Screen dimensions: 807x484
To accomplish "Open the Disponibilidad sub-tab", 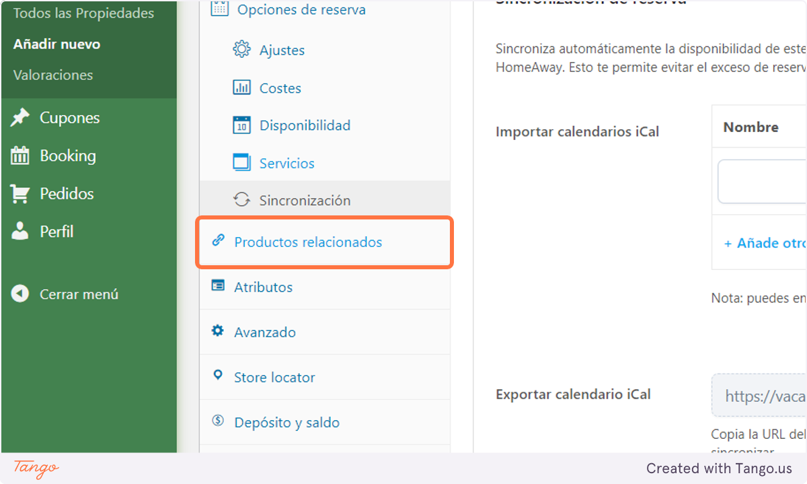I will point(305,125).
